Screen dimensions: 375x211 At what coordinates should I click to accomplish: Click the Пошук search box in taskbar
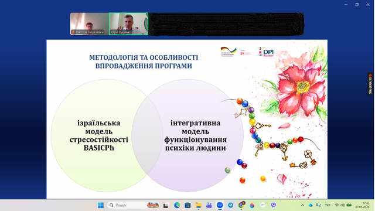point(133,205)
